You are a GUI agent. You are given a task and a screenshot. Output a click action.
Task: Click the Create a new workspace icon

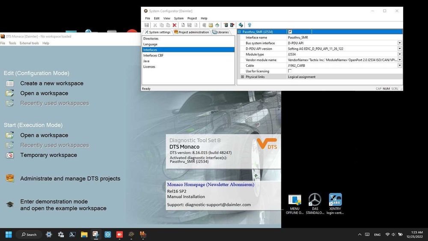tap(10, 83)
